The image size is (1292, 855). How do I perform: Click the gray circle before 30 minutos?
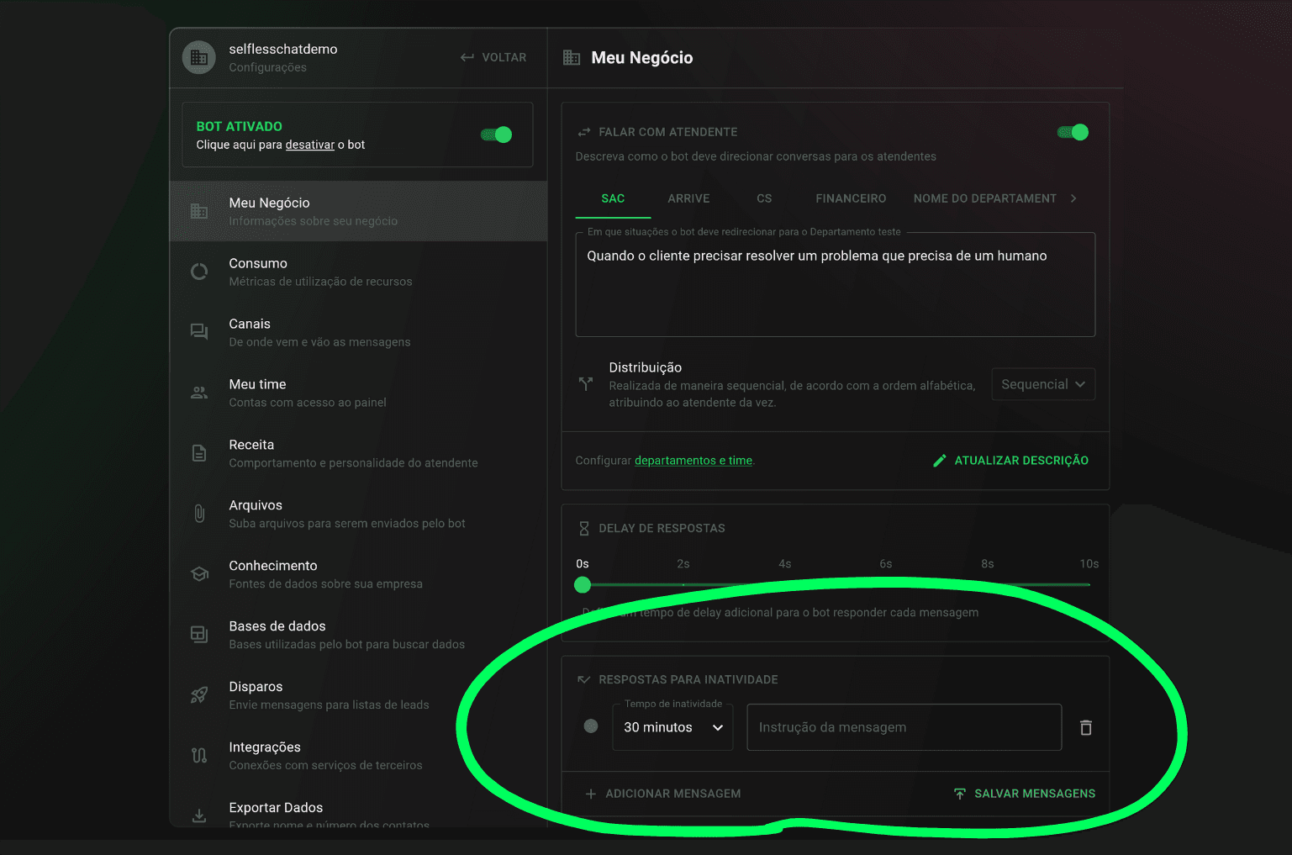pos(591,726)
